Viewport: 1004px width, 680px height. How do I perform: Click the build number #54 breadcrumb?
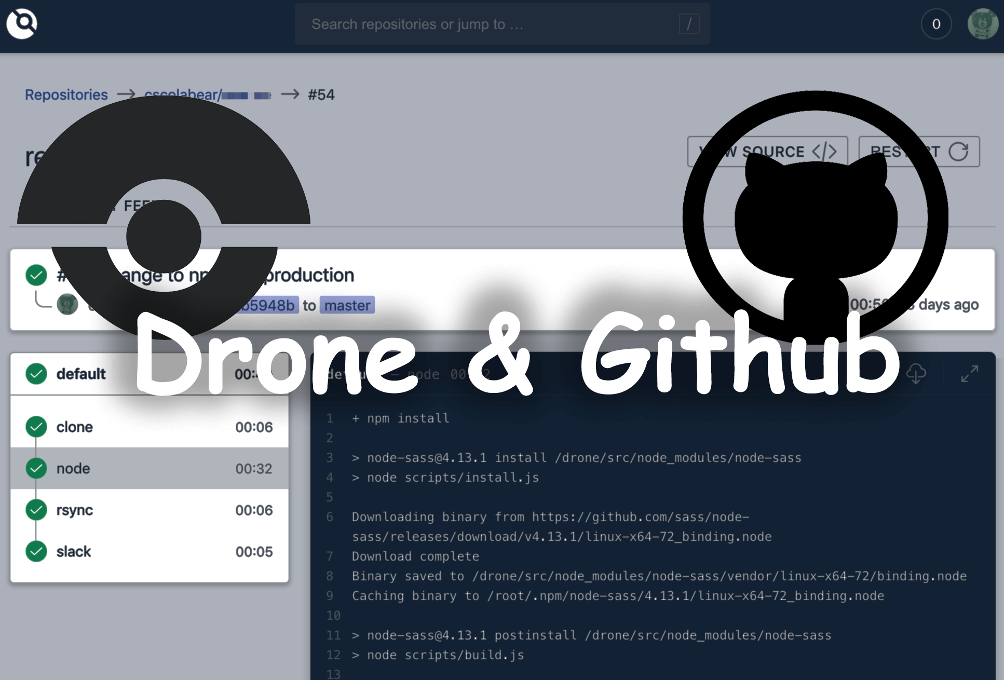tap(321, 94)
